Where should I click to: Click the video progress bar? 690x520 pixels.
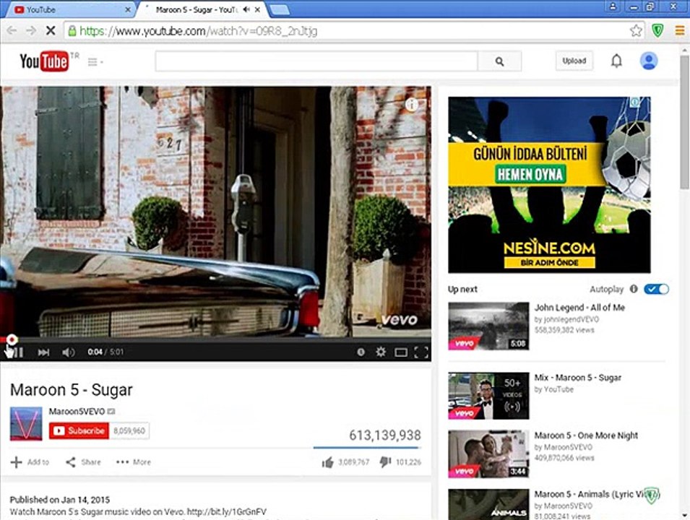pos(215,339)
